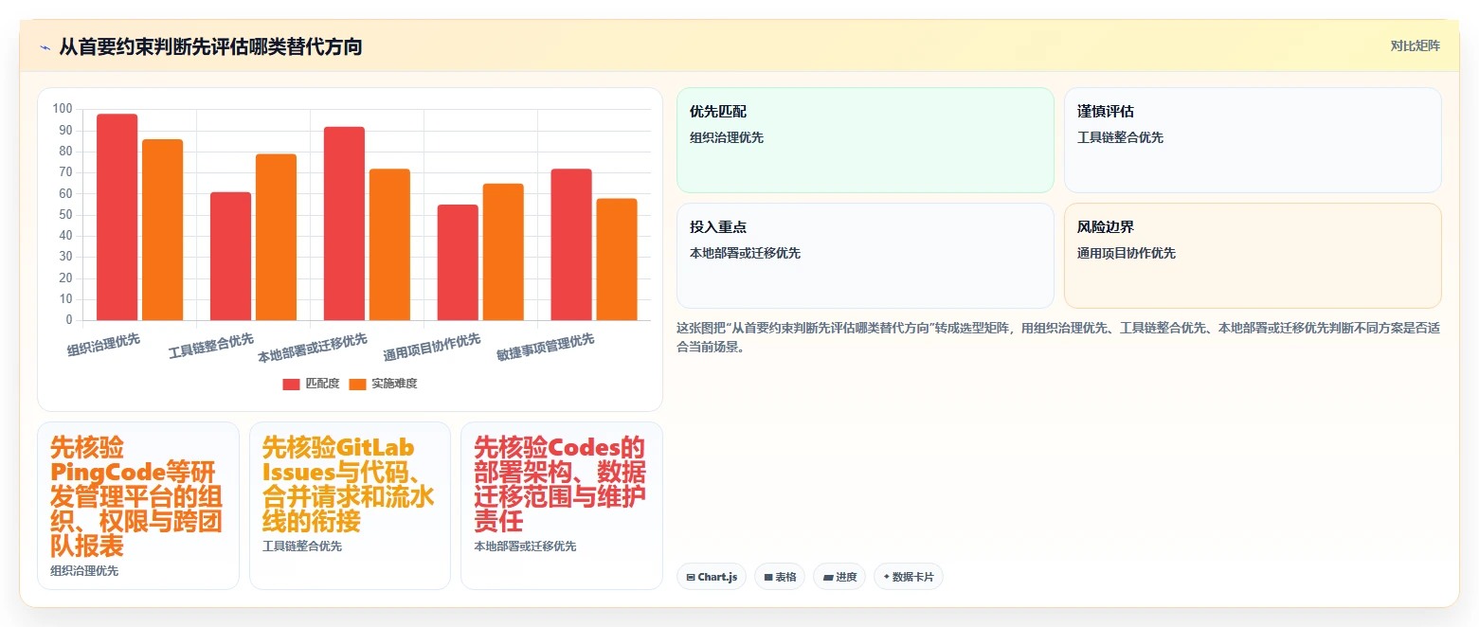The height and width of the screenshot is (627, 1479).
Task: Click the description paragraph starting with 这张图把
Action: 1058,337
